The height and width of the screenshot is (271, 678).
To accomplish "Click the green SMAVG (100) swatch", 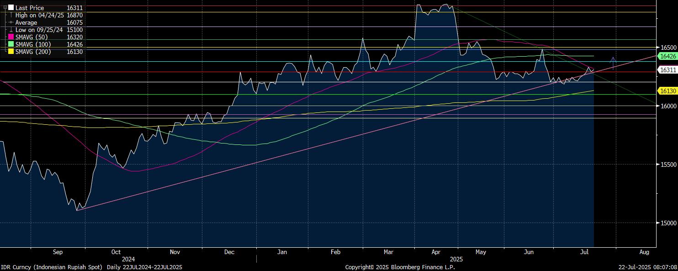I will (11, 44).
